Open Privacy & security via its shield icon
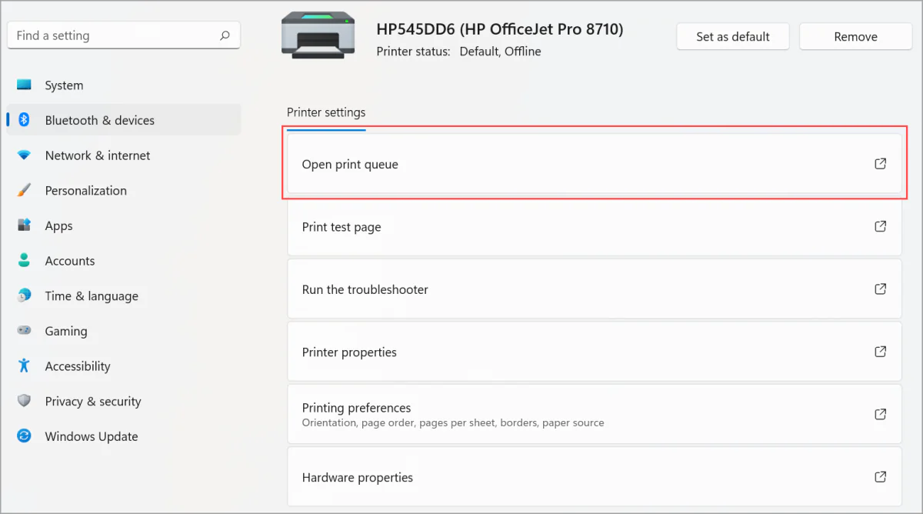 (x=25, y=401)
